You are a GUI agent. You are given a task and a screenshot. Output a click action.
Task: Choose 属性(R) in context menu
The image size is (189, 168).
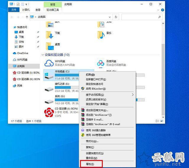107,164
